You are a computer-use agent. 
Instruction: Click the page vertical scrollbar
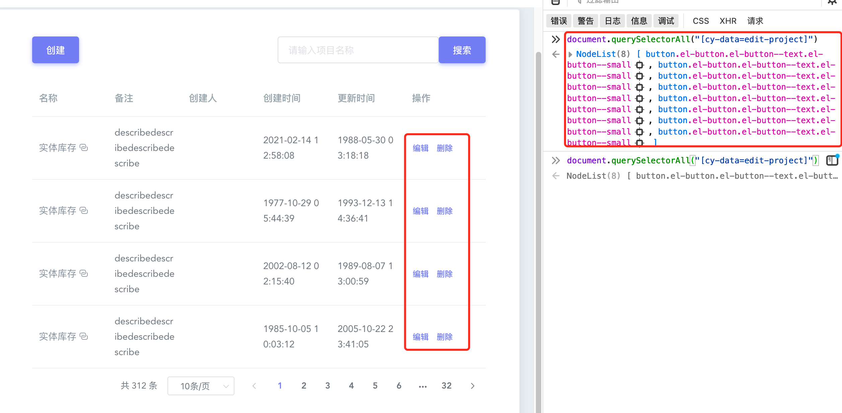tap(538, 234)
